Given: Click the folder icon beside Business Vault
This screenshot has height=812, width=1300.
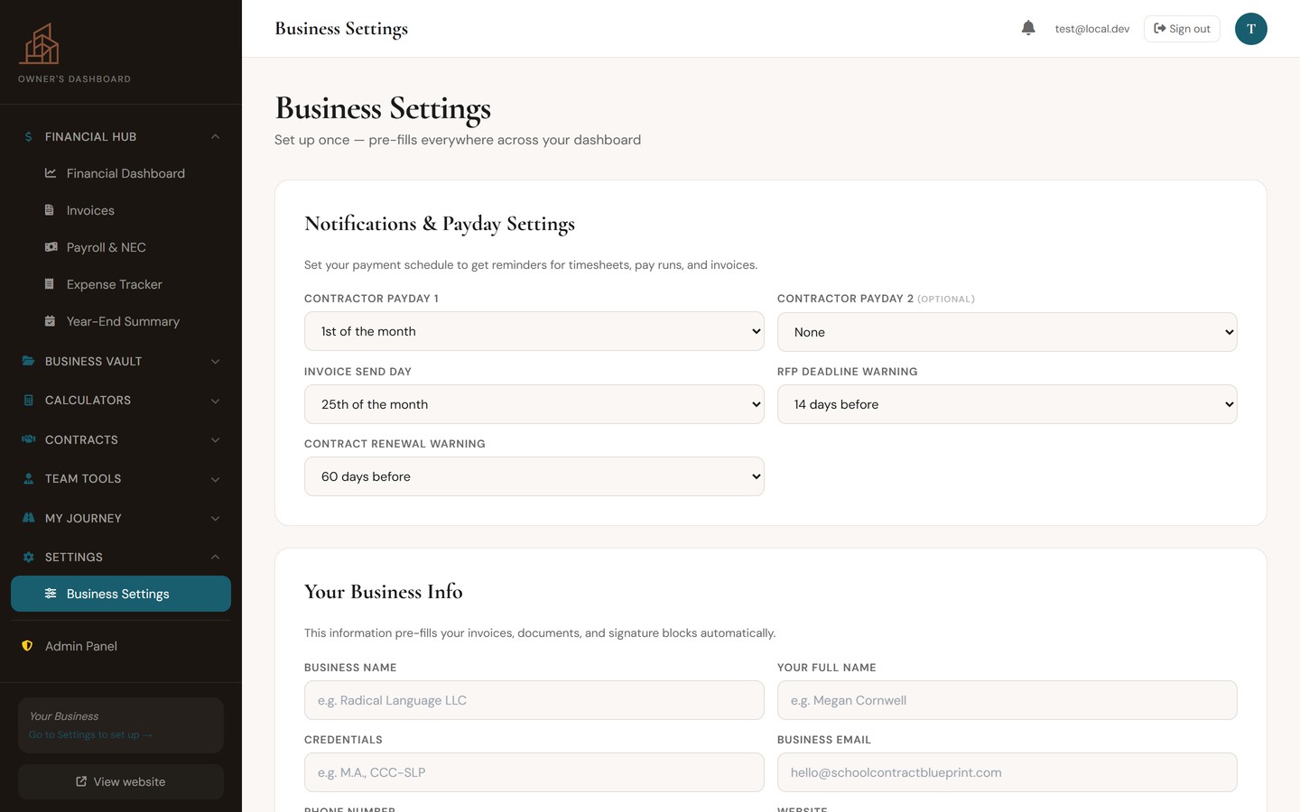Looking at the screenshot, I should pyautogui.click(x=28, y=361).
